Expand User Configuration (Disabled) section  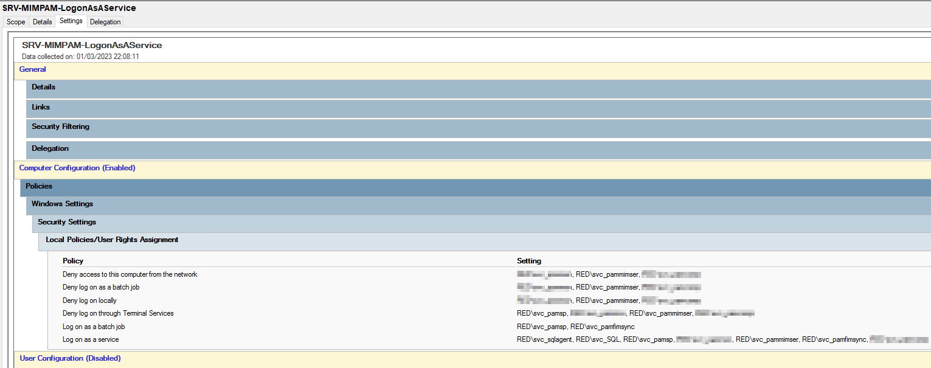click(70, 358)
